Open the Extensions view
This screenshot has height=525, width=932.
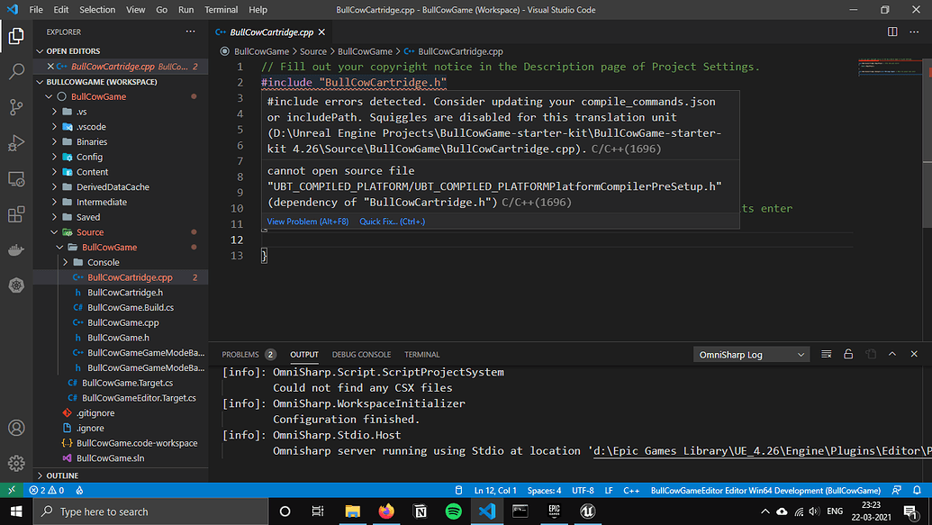pyautogui.click(x=15, y=214)
